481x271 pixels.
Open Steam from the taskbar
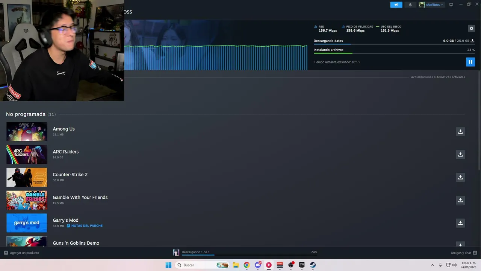pyautogui.click(x=313, y=265)
